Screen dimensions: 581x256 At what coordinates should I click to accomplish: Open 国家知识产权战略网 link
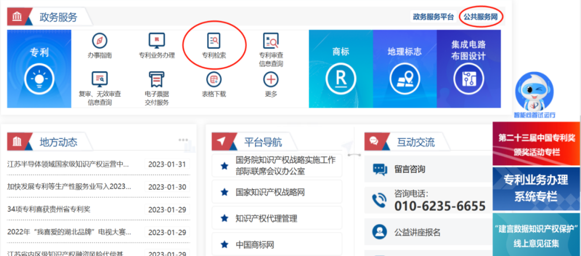point(270,192)
